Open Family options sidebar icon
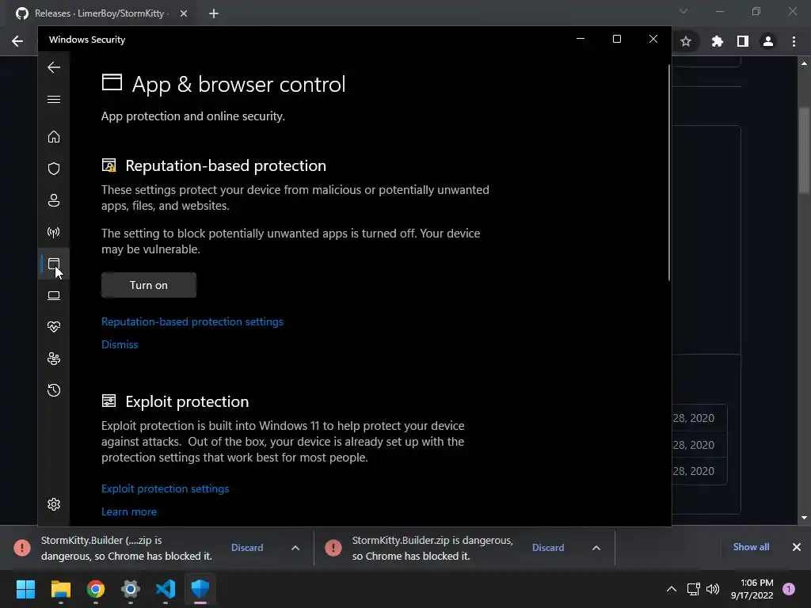 coord(54,359)
